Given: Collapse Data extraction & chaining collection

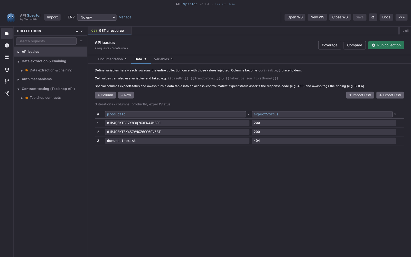Looking at the screenshot, I should click(18, 61).
